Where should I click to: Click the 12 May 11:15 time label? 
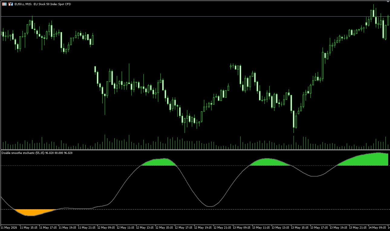pos(126,227)
